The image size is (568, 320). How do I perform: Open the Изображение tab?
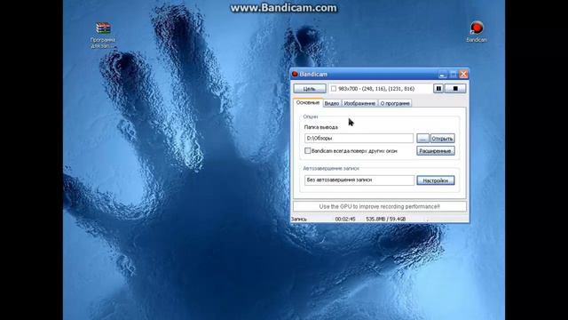pos(359,103)
